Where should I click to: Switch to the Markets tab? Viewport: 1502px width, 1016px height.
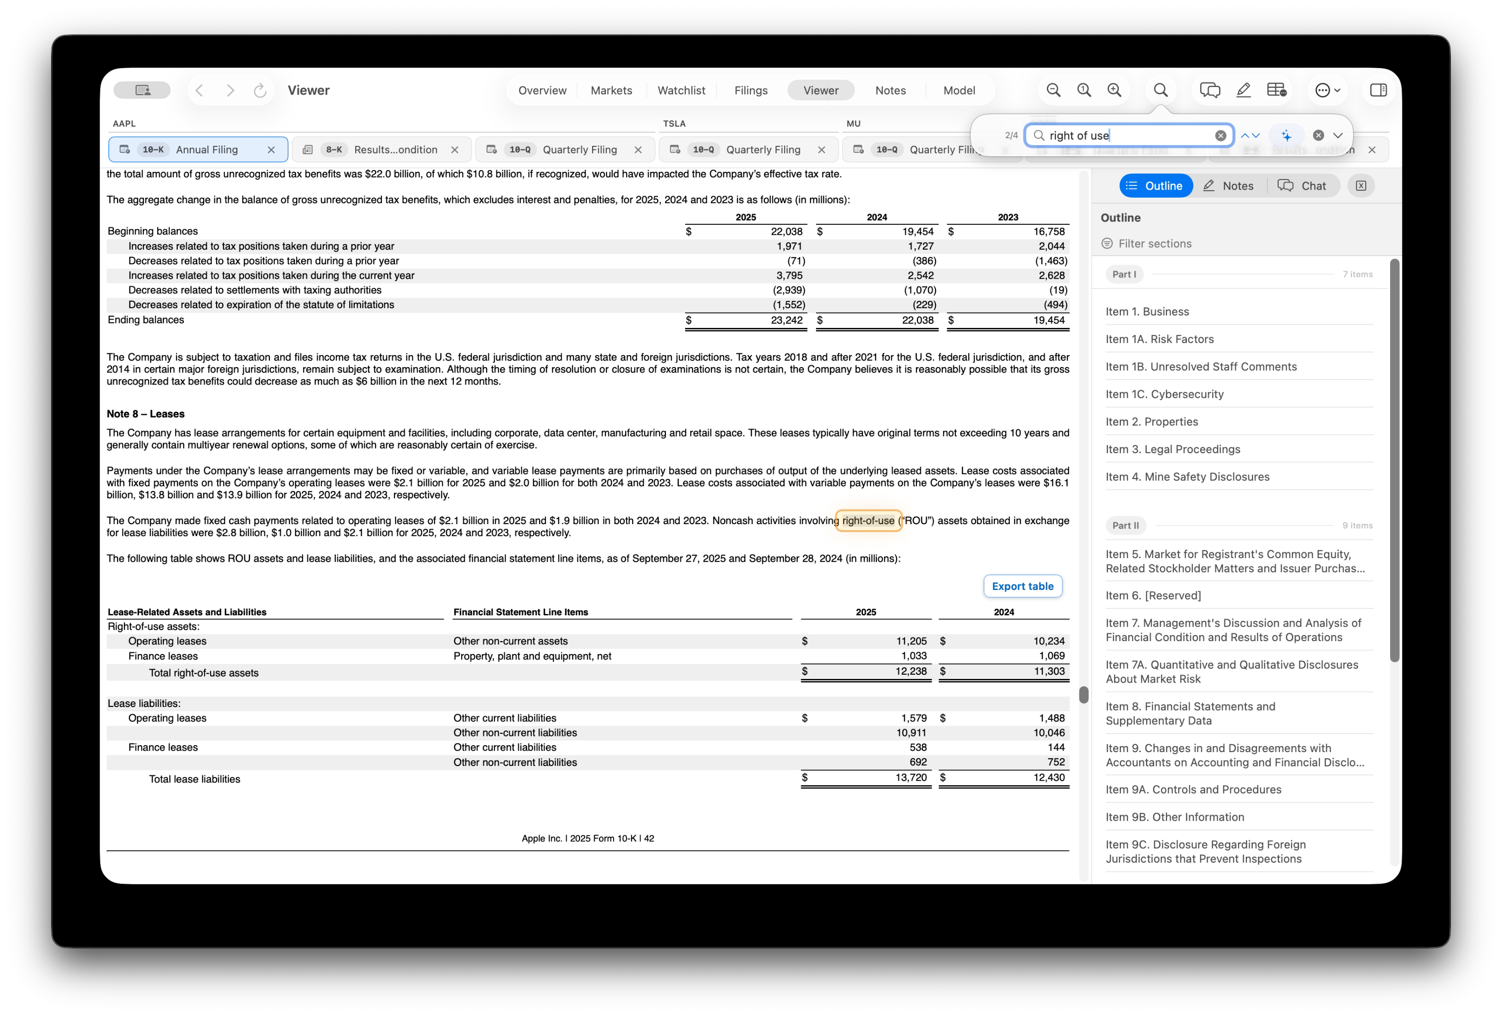(x=611, y=90)
